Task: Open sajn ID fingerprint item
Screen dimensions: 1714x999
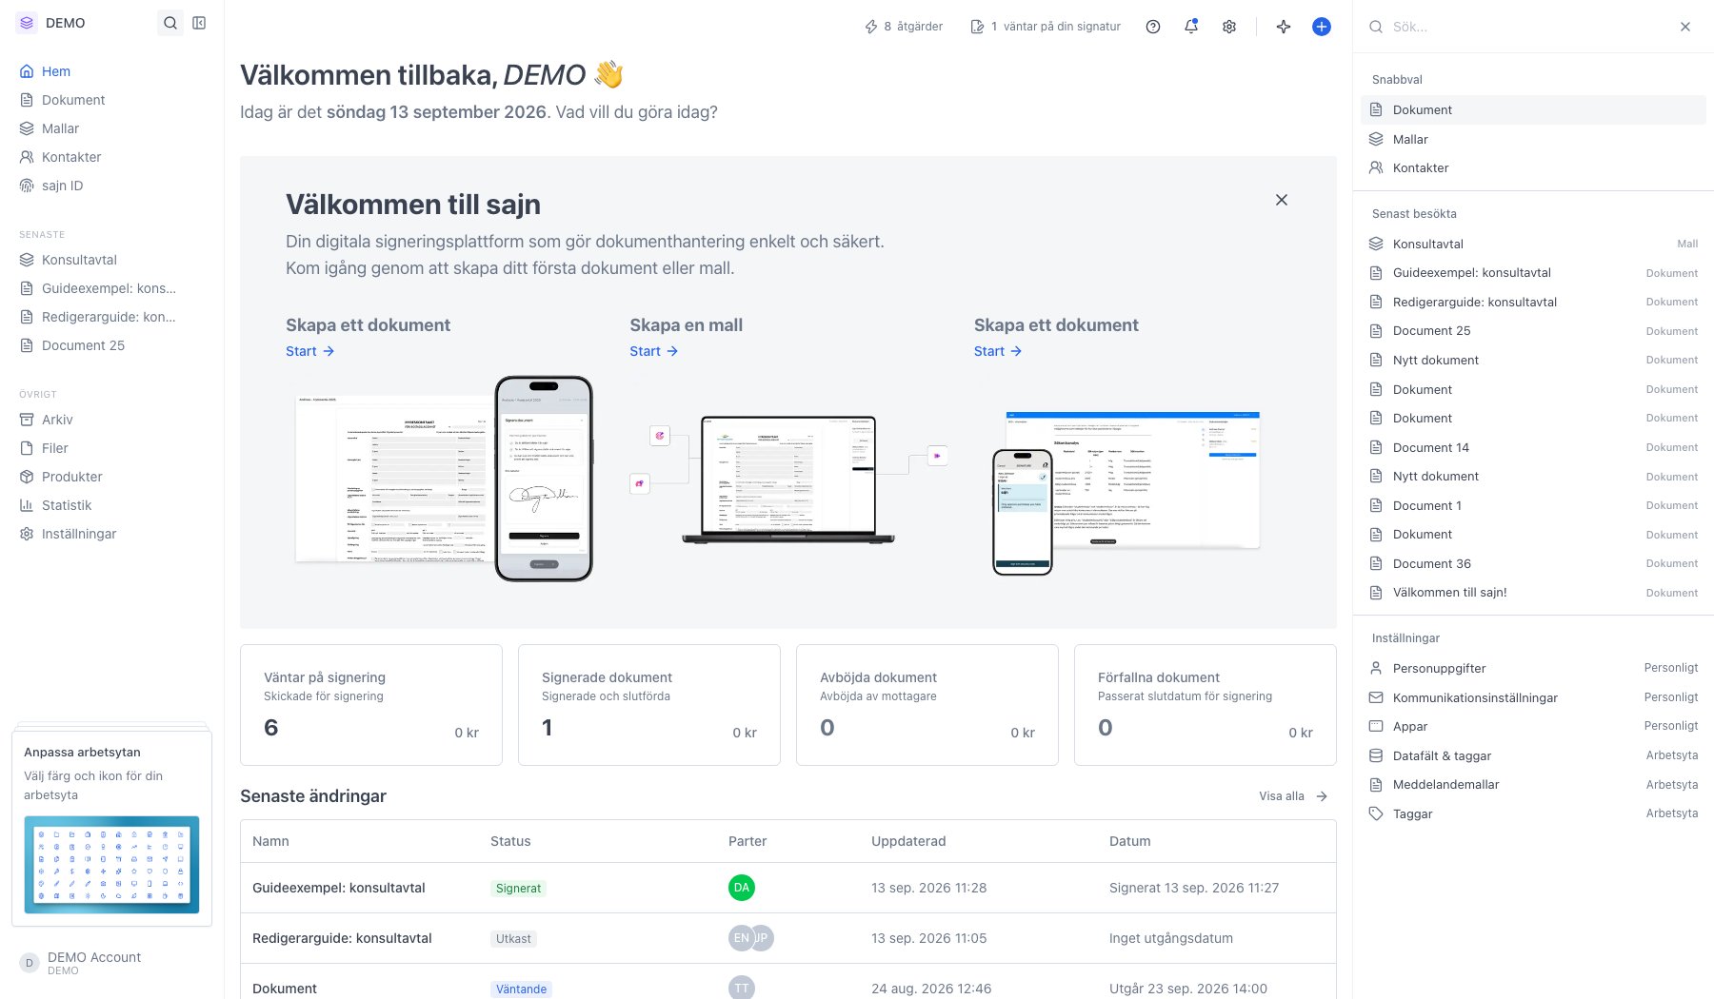Action: [x=112, y=186]
